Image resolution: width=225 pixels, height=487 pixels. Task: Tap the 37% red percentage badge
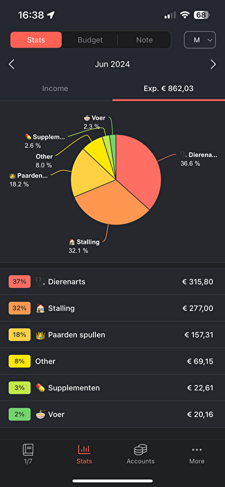19,282
